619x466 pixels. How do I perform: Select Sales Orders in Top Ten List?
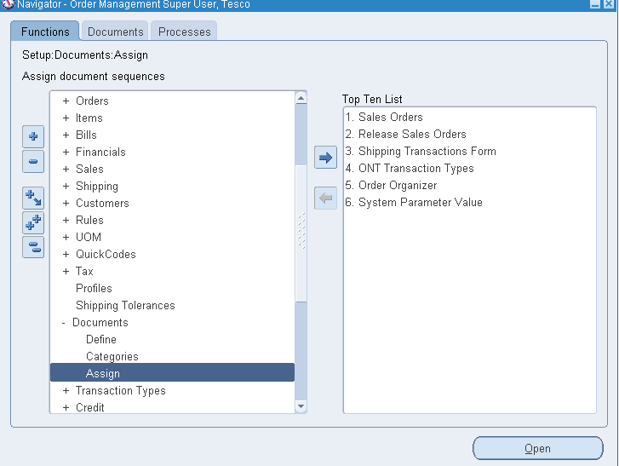(390, 118)
